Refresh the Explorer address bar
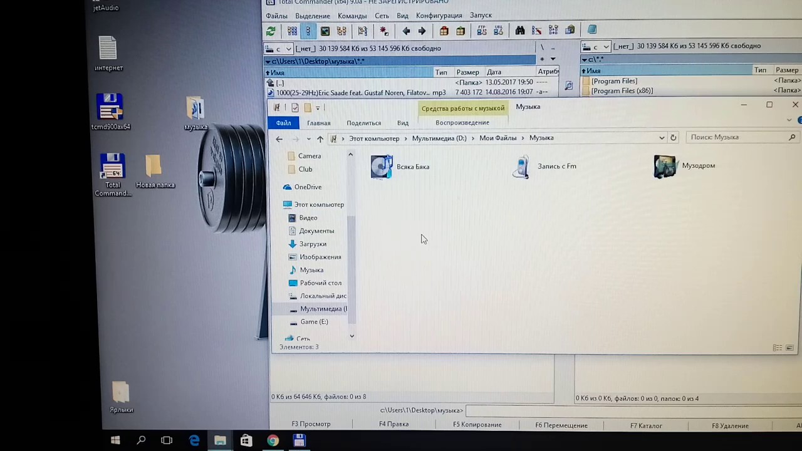Screen dimensions: 802x451 [x=674, y=138]
